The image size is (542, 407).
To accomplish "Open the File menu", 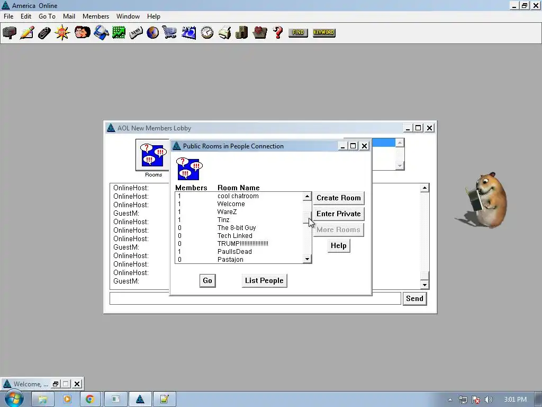I will point(8,16).
